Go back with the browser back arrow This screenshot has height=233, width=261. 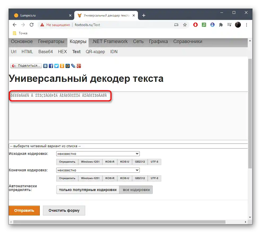click(15, 25)
